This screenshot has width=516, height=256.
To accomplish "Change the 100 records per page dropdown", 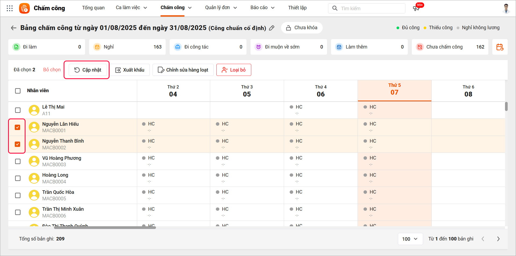I will click(410, 239).
